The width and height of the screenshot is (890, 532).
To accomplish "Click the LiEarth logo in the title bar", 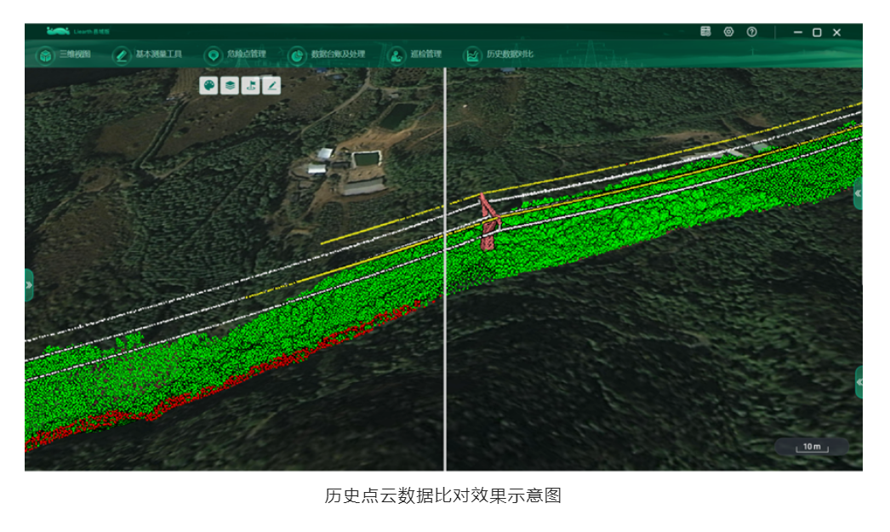I will (66, 31).
